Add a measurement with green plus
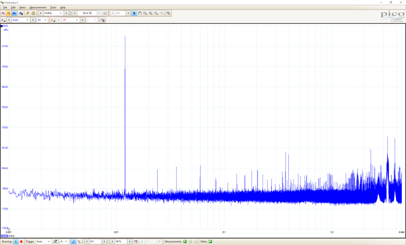This screenshot has height=245, width=406. [185, 242]
